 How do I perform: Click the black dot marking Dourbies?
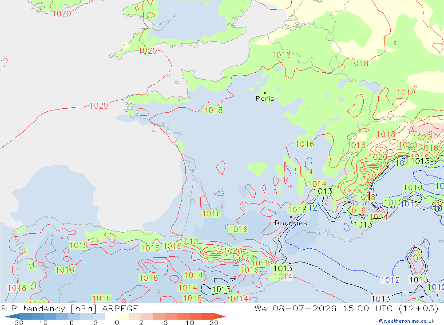coord(291,218)
